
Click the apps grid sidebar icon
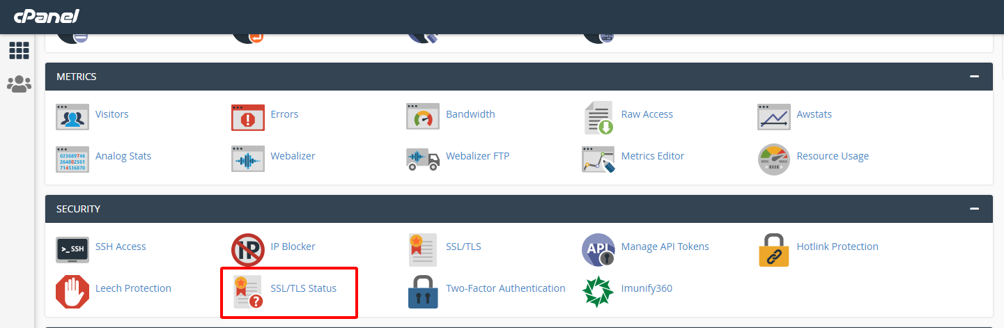[19, 50]
